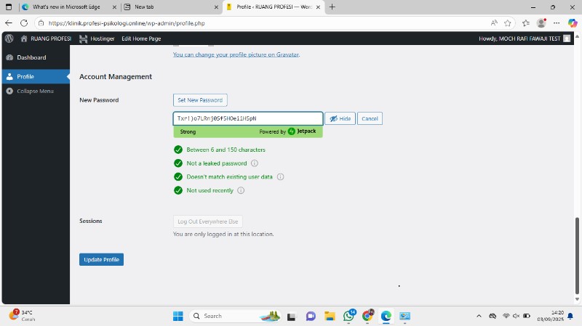Show hidden icons in the system tray
This screenshot has width=582, height=326.
[x=479, y=316]
